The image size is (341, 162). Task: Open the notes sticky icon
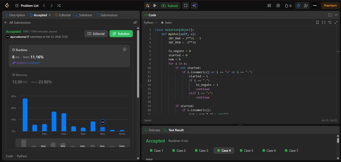click(186, 5)
